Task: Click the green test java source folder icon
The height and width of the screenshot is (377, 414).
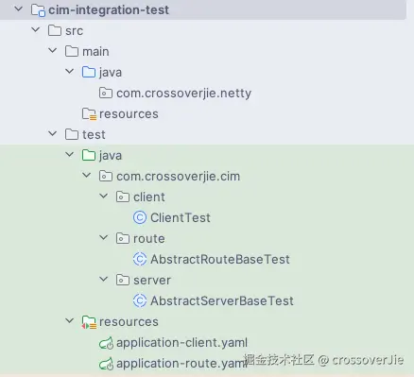Action: point(89,155)
